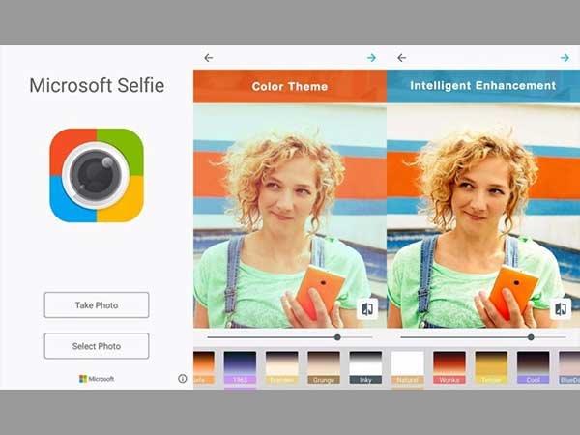This screenshot has width=580, height=435.
Task: Click the Microsoft Selfie camera app icon
Action: tap(96, 175)
